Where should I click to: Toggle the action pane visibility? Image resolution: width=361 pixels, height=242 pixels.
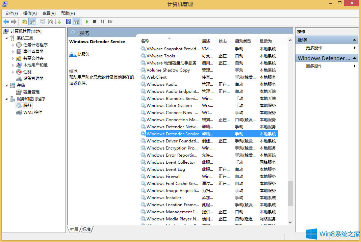tap(76, 22)
